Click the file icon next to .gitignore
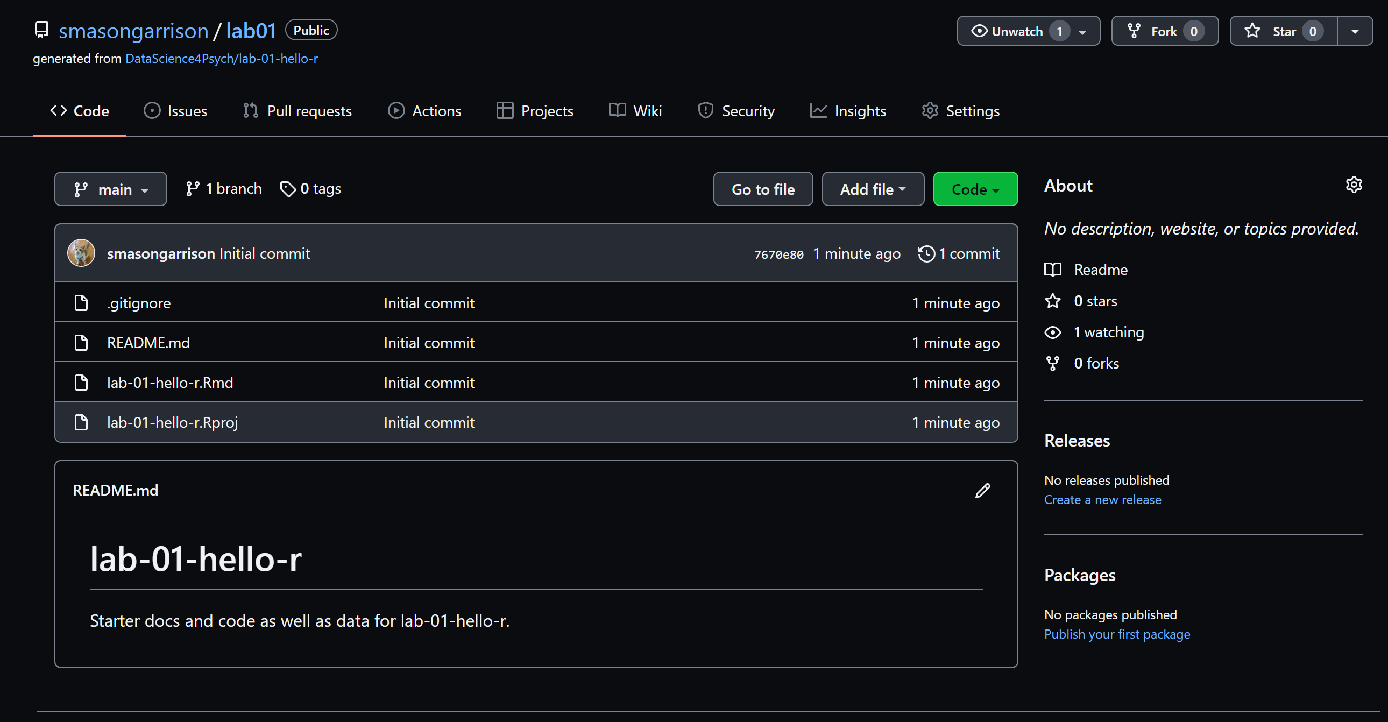Viewport: 1388px width, 722px height. click(x=81, y=303)
